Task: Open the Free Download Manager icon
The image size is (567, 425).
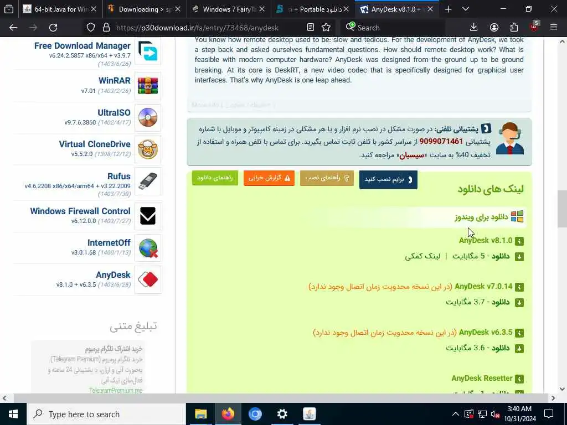Action: pos(148,50)
